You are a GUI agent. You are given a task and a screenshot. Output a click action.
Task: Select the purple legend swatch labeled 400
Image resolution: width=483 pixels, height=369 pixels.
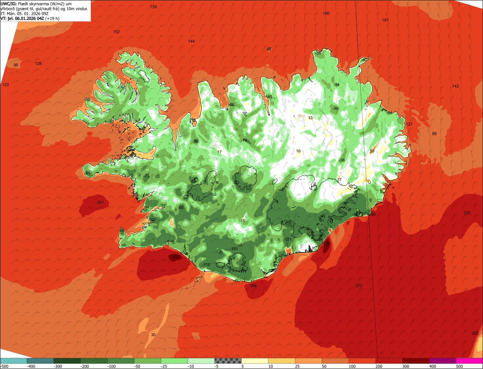[442, 361]
